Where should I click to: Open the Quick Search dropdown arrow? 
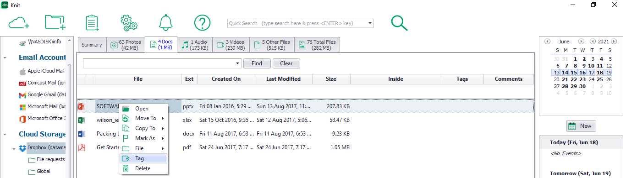[x=370, y=23]
